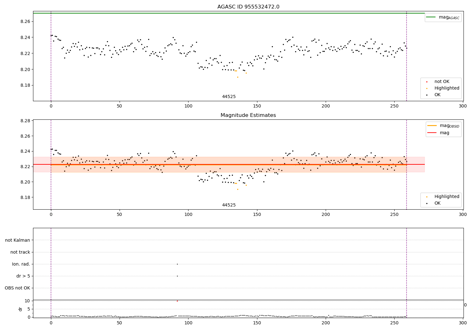This screenshot has width=472, height=330.
Task: Click the 'OBS not OK' axis label
Action: [x=17, y=288]
